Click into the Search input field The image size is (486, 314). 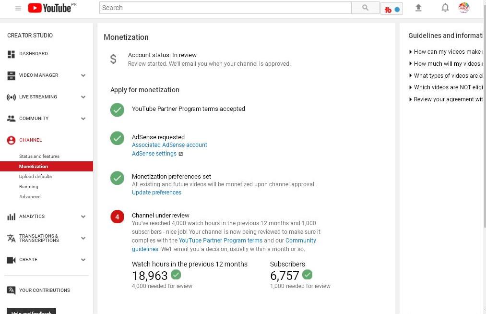[x=225, y=8]
